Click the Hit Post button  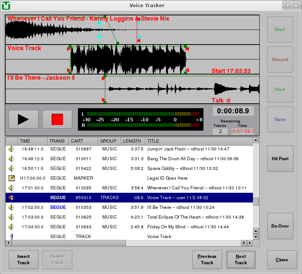click(280, 158)
